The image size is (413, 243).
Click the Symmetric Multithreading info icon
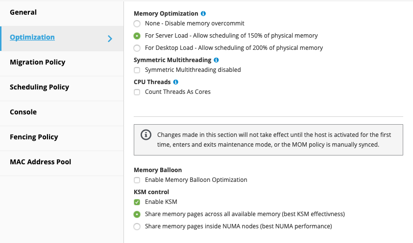click(x=217, y=60)
